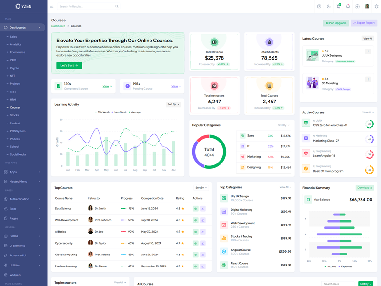Click the fullscreen icon in the header
Viewport: 381px width, 286px height.
(357, 7)
